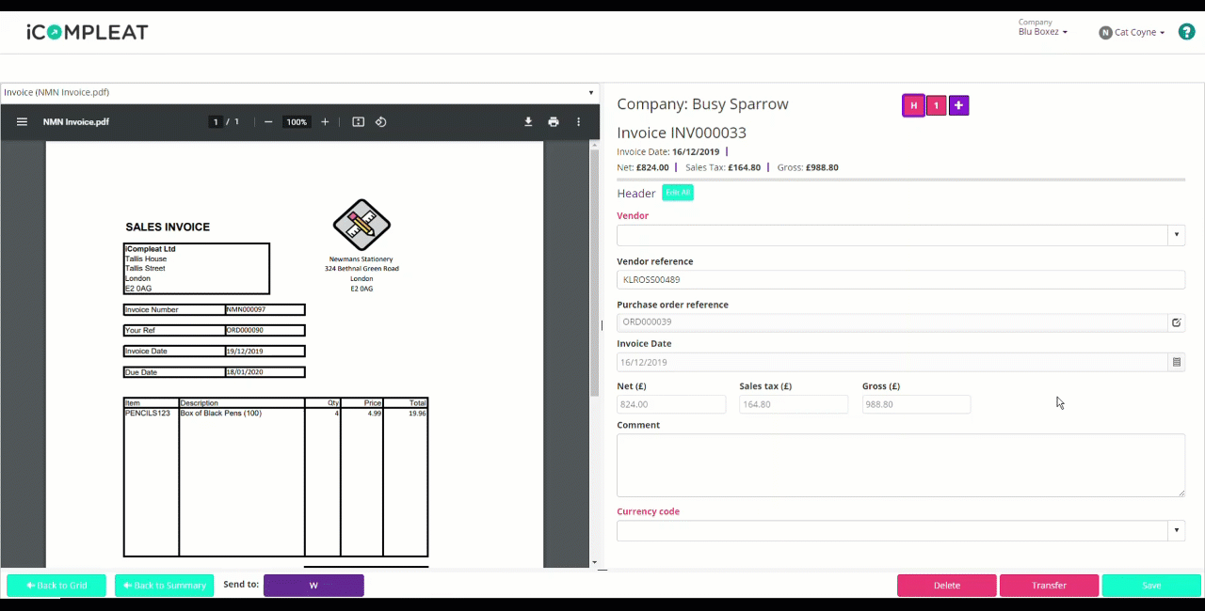
Task: Click the line total 19.96
Action: pyautogui.click(x=417, y=414)
